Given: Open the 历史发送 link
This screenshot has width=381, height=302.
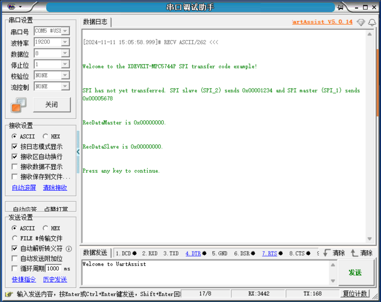Looking at the screenshot, I should (x=55, y=279).
